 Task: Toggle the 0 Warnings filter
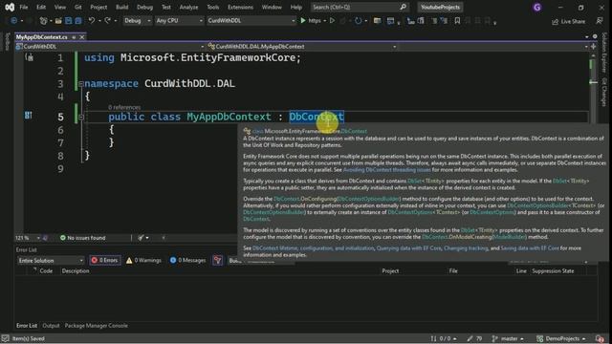(x=143, y=260)
